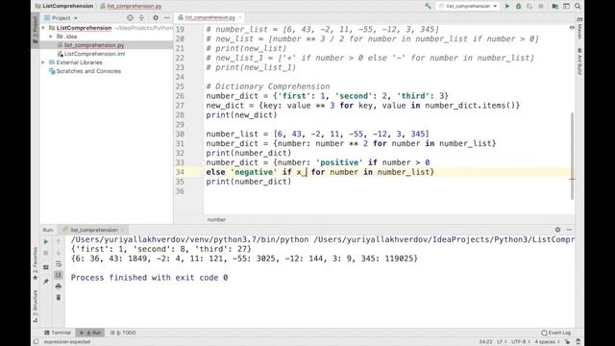615x346 pixels.
Task: Toggle scroll to end in Run console
Action: pyautogui.click(x=59, y=275)
